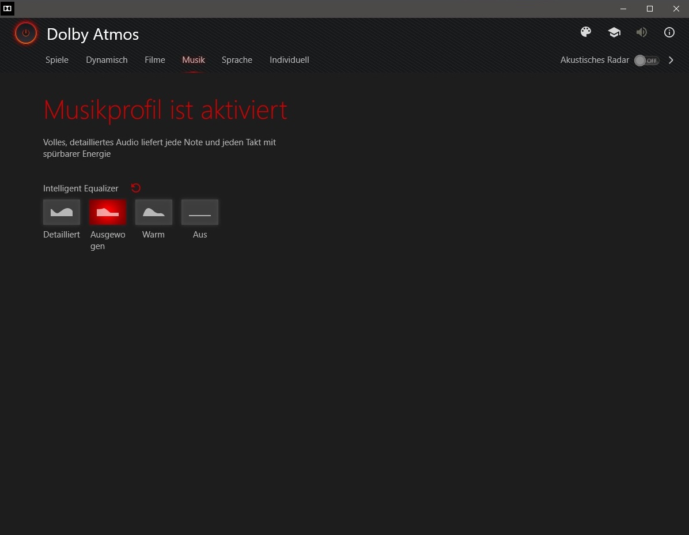Select the Detailliert equalizer preset
The image size is (689, 535).
tap(62, 212)
